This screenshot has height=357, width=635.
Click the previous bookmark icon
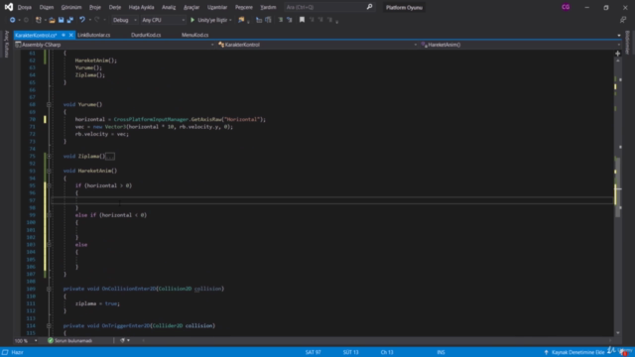(312, 20)
